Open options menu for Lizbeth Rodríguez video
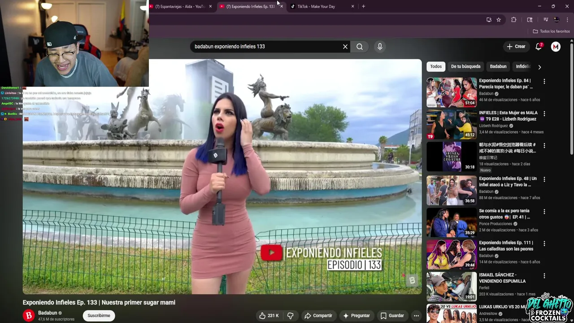The height and width of the screenshot is (323, 574). coord(544,114)
